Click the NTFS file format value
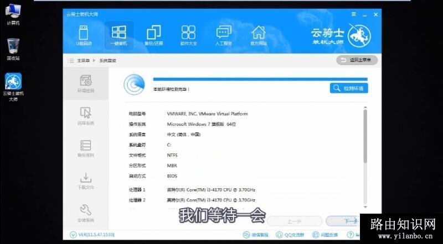The height and width of the screenshot is (244, 443). (x=172, y=155)
